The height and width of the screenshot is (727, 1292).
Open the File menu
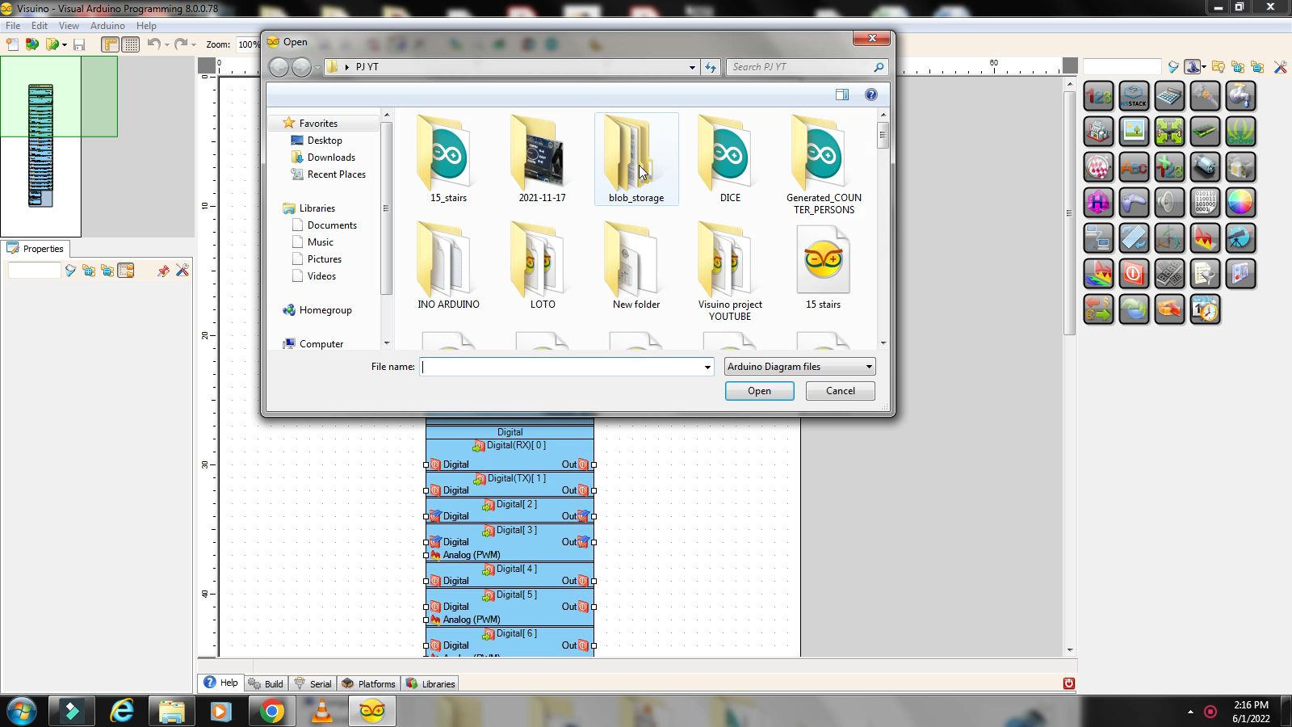13,25
